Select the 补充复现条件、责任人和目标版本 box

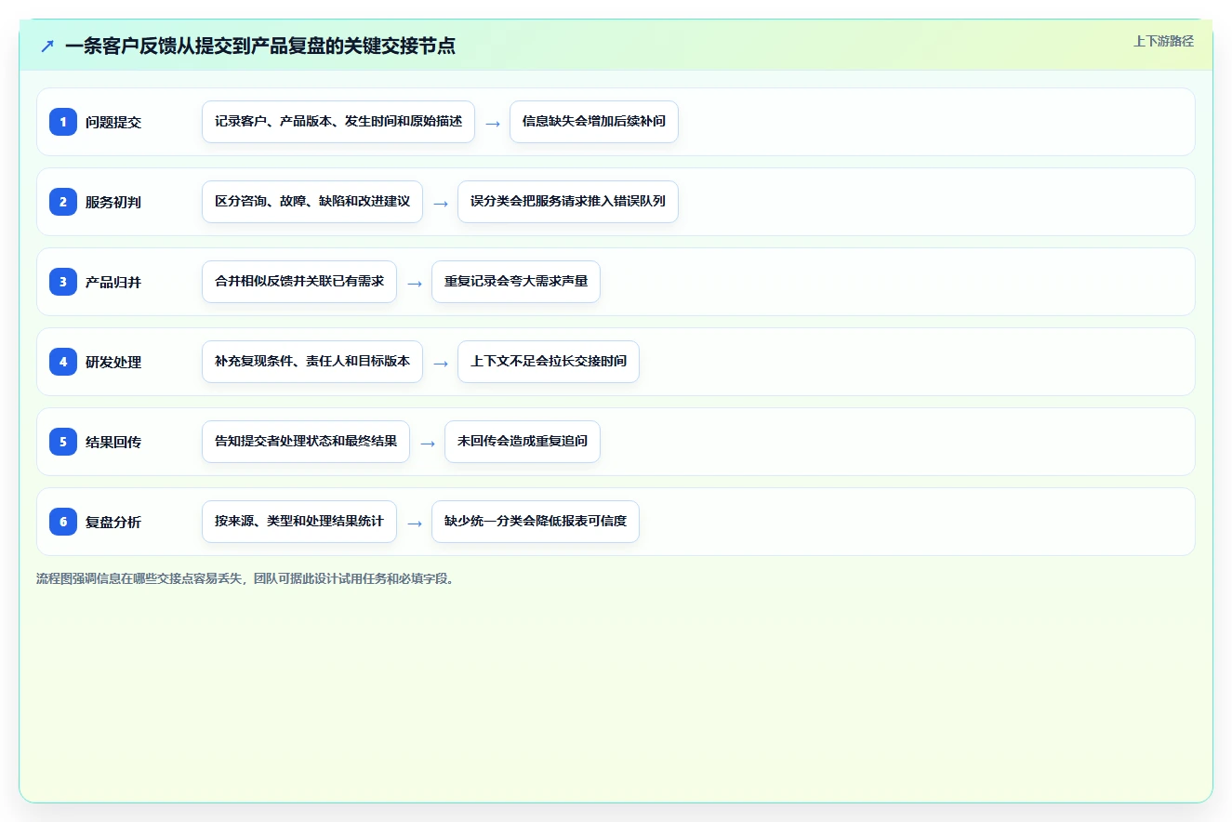312,362
